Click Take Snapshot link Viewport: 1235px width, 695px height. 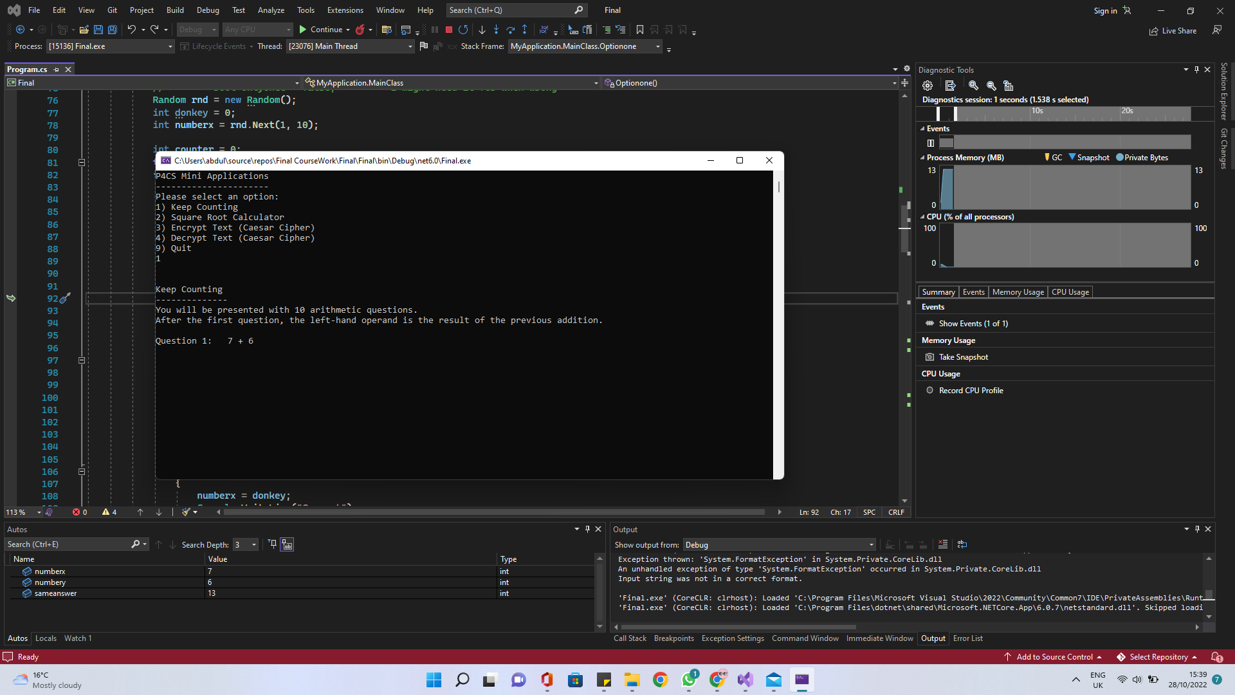963,357
